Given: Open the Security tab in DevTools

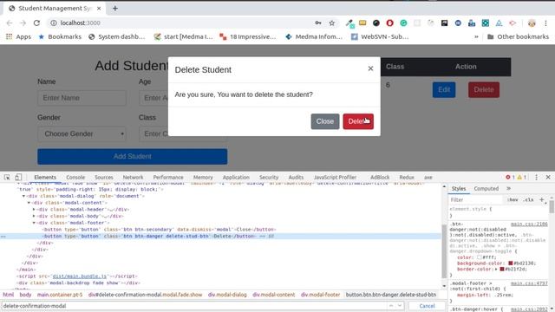Looking at the screenshot, I should pos(269,177).
